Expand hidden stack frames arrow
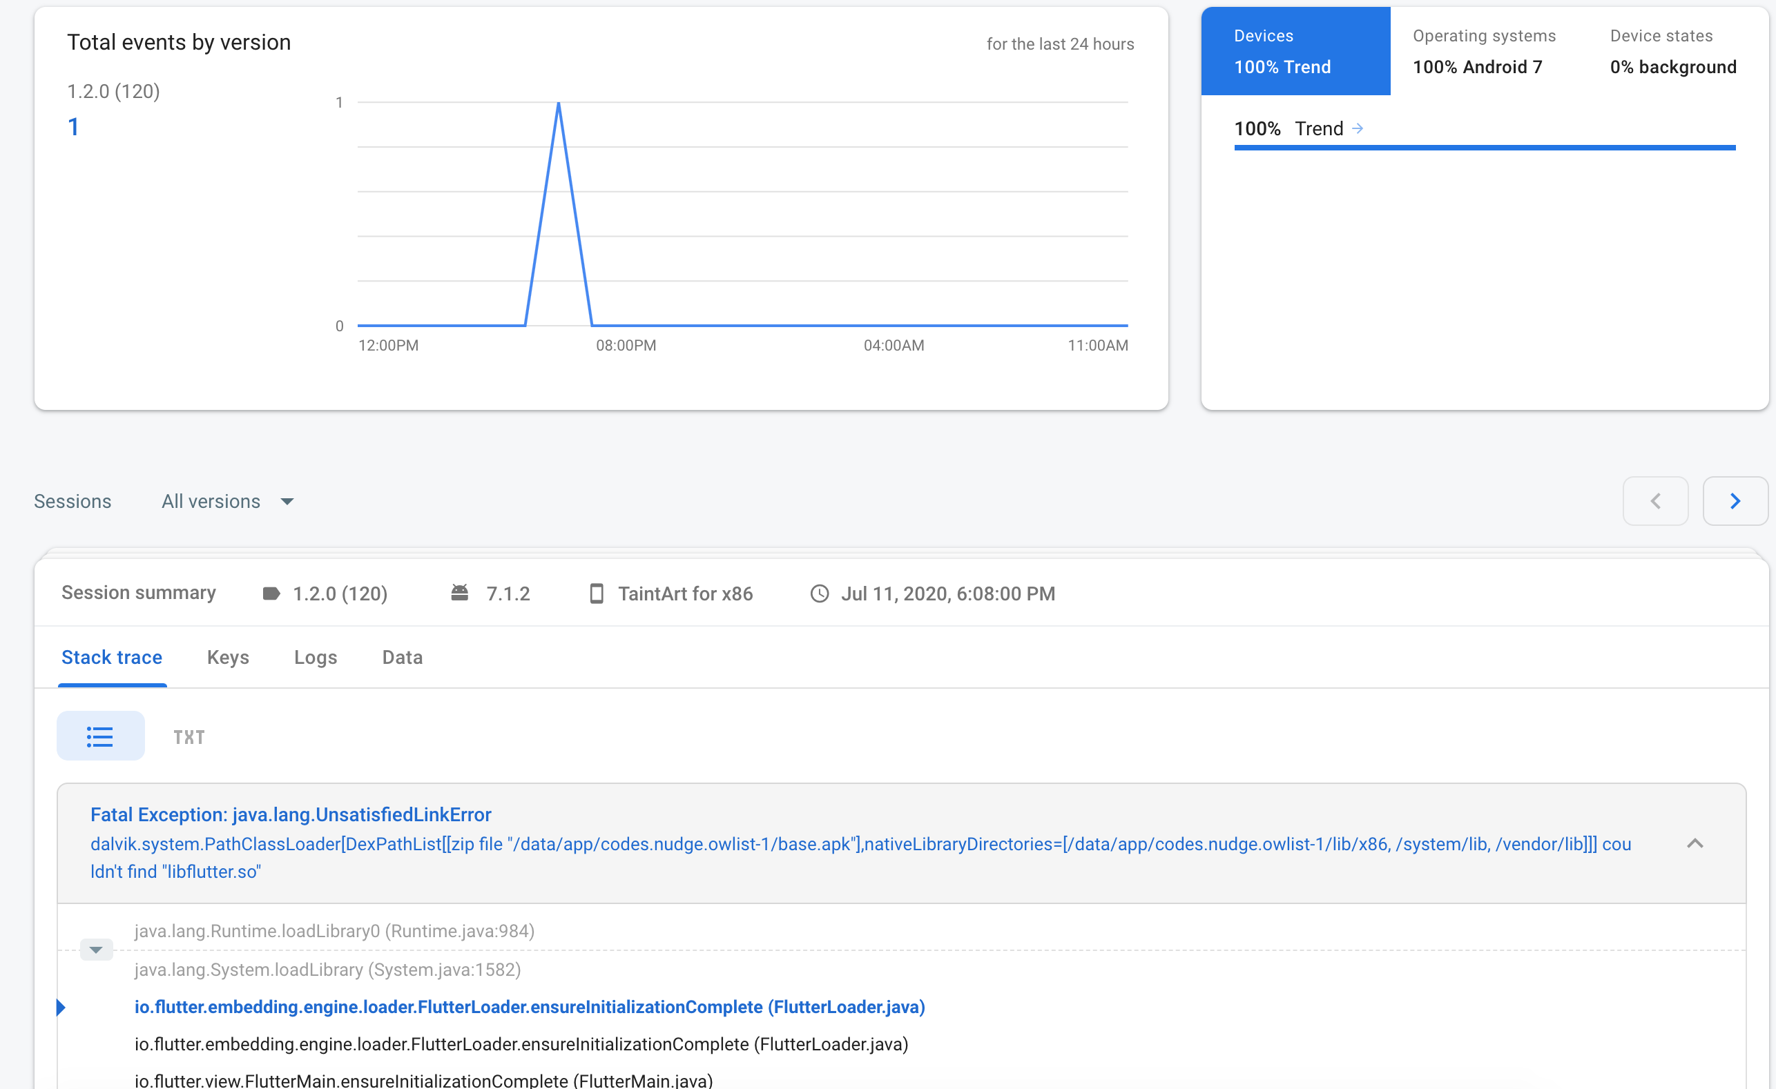The width and height of the screenshot is (1776, 1089). click(x=96, y=950)
